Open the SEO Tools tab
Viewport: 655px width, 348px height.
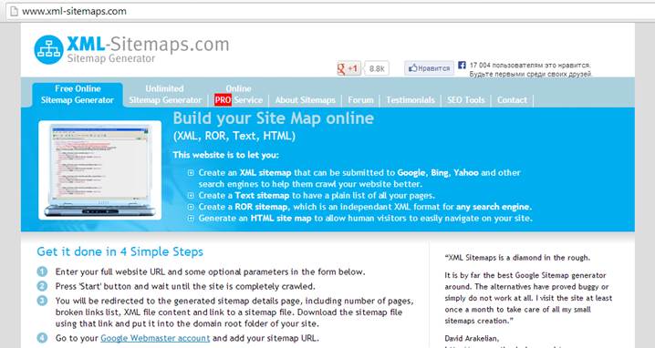[466, 100]
